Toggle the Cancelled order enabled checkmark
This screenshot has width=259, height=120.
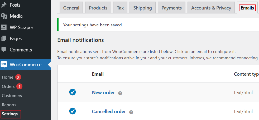click(x=73, y=111)
